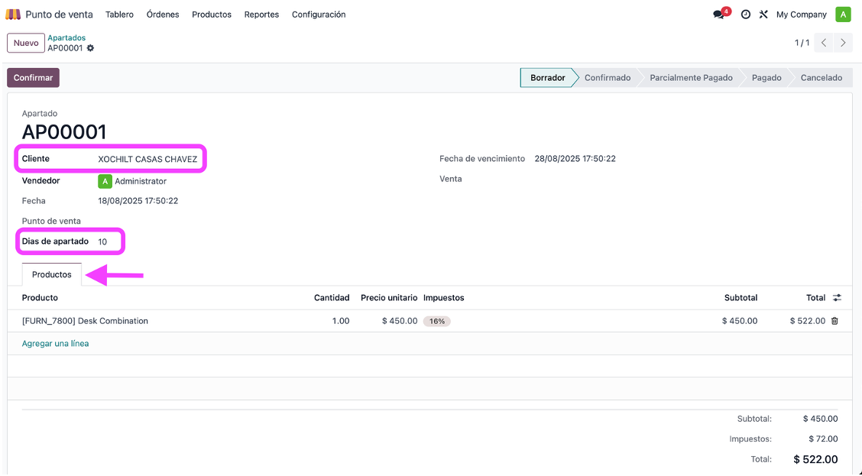Open the Órdenes menu

coord(163,15)
